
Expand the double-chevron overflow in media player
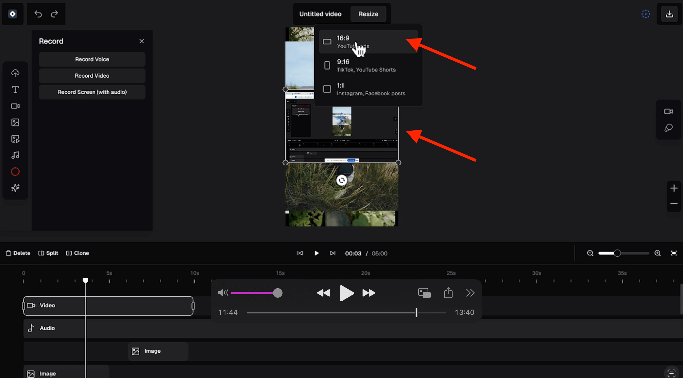(470, 293)
